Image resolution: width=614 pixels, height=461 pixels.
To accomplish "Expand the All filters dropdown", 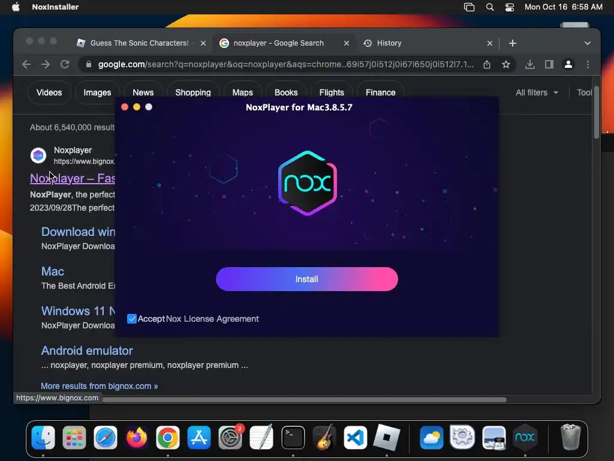I will 537,92.
